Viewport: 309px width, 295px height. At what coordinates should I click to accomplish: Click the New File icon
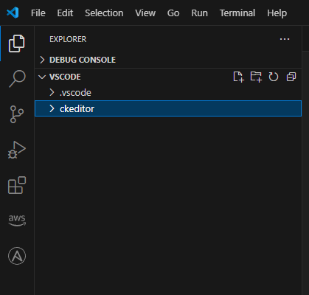[238, 77]
